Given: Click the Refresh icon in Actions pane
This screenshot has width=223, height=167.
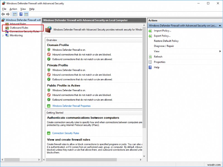Looking at the screenshot, I should (x=150, y=57).
